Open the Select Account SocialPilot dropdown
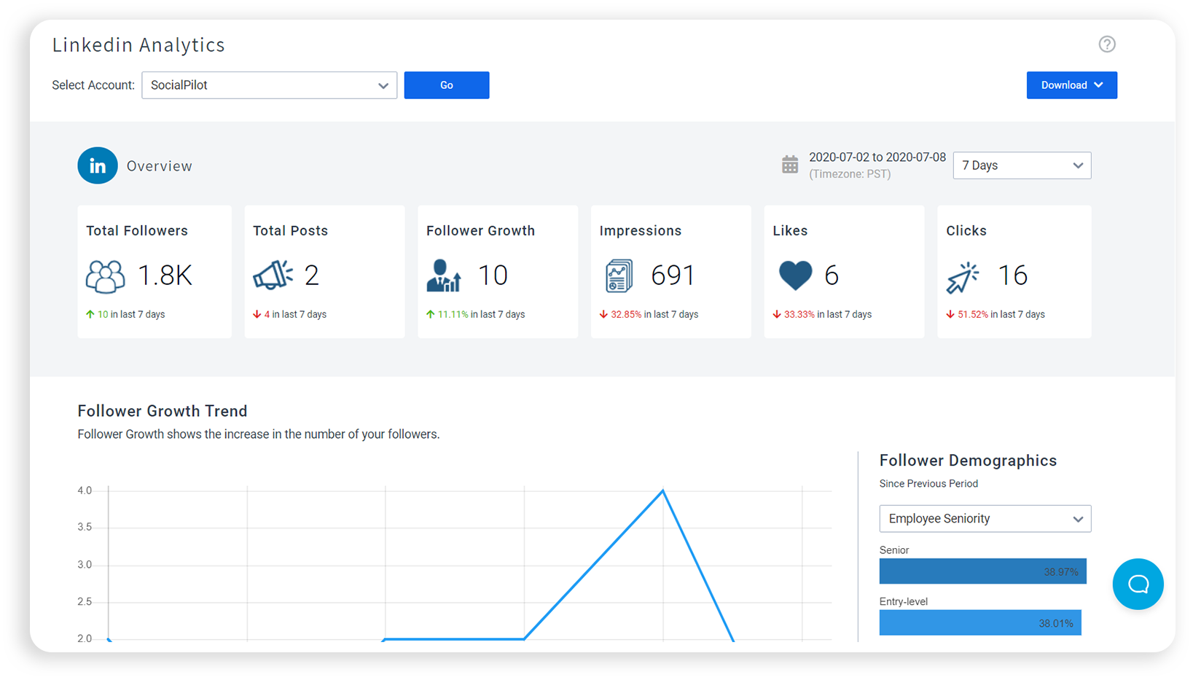The image size is (1193, 680). [269, 85]
